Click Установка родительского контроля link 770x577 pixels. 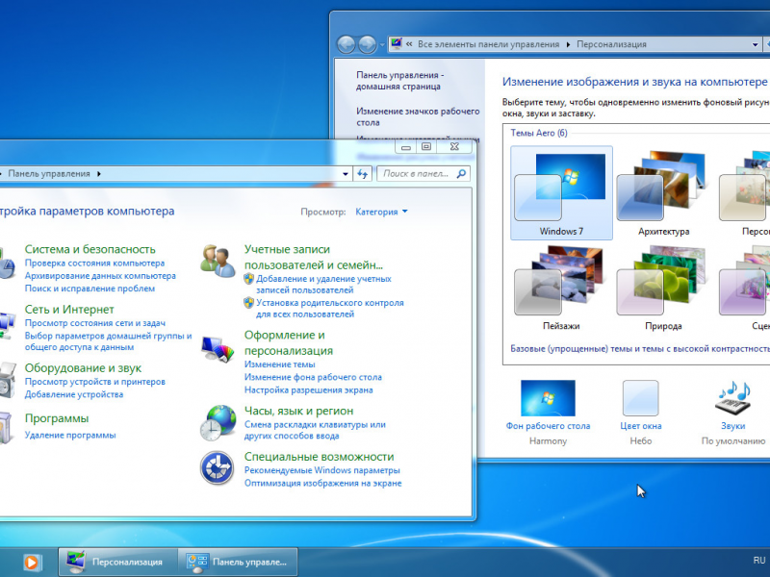[330, 309]
